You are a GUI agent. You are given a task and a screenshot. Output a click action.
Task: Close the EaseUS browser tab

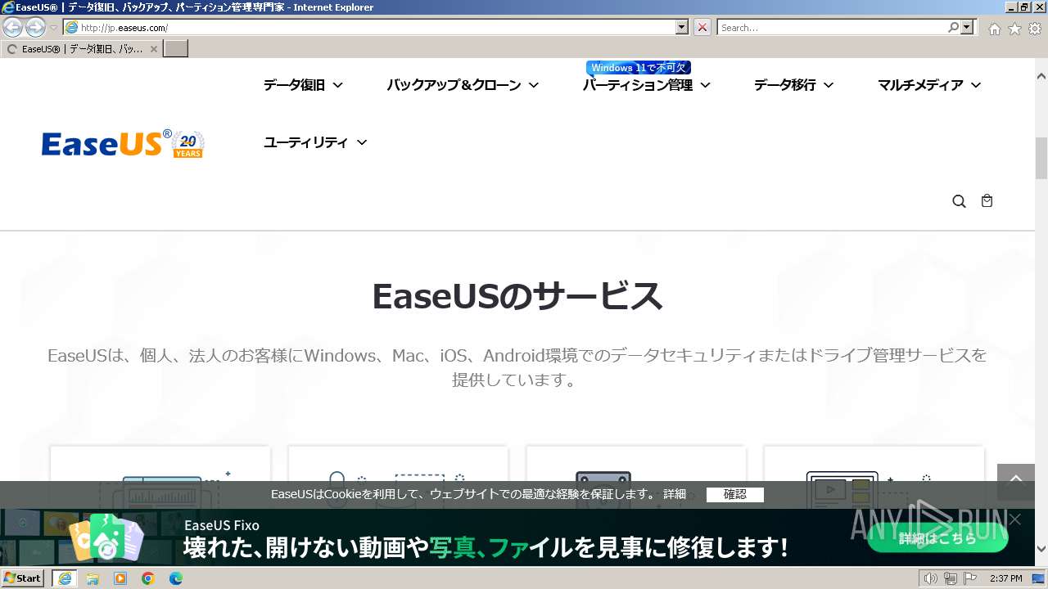(153, 49)
